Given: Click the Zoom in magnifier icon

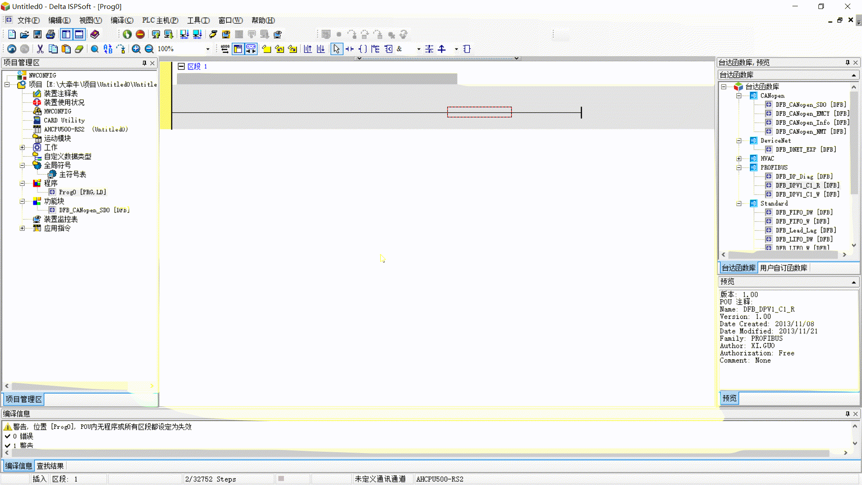Looking at the screenshot, I should pyautogui.click(x=136, y=49).
